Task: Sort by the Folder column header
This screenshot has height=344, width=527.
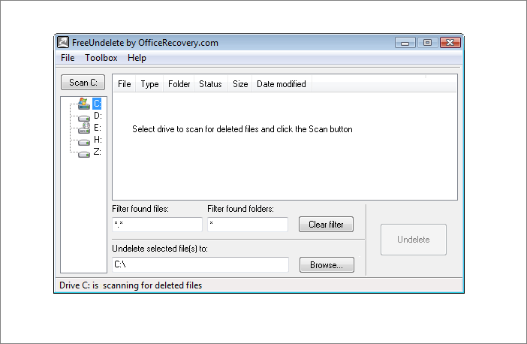Action: [179, 84]
